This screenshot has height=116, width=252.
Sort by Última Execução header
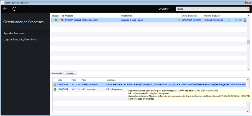click(189, 16)
